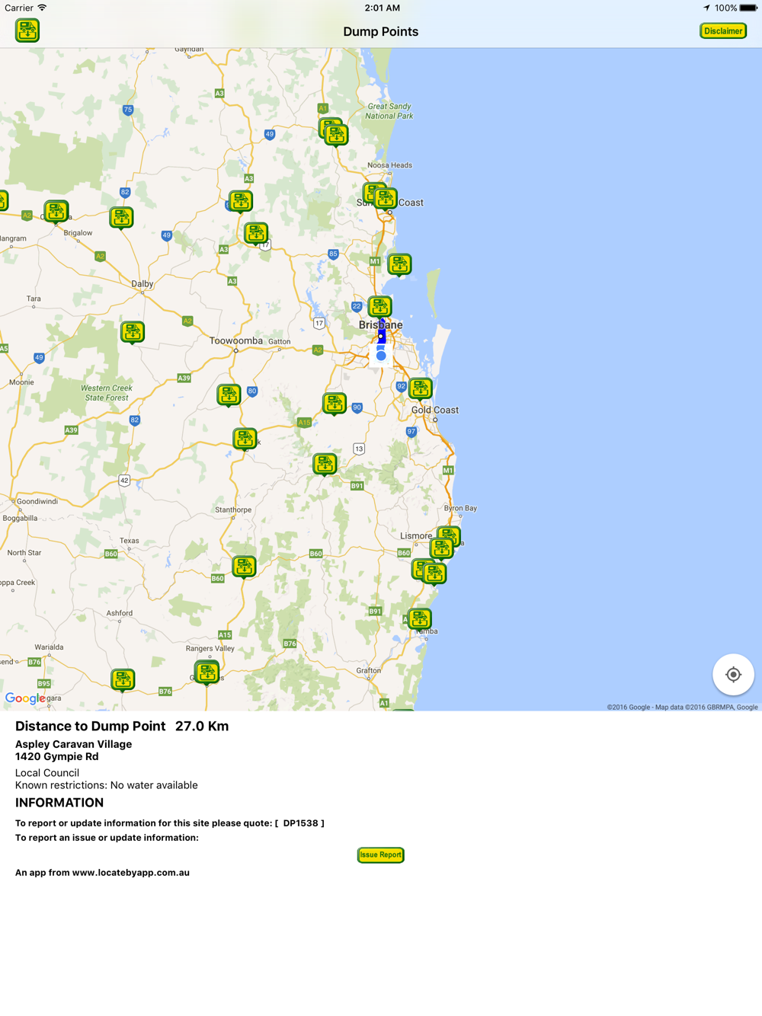
Task: Select dump marker above Gold Coast label
Action: click(x=421, y=388)
